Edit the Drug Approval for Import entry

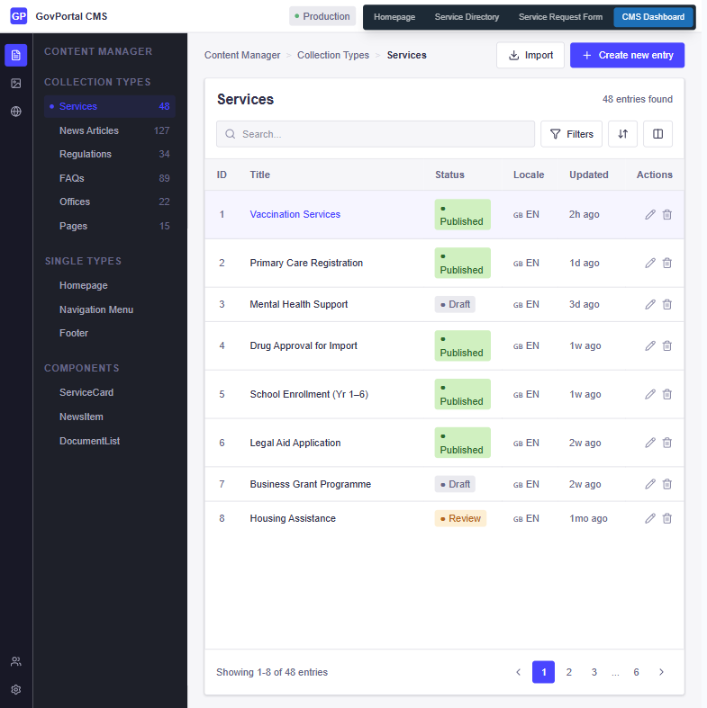[650, 345]
